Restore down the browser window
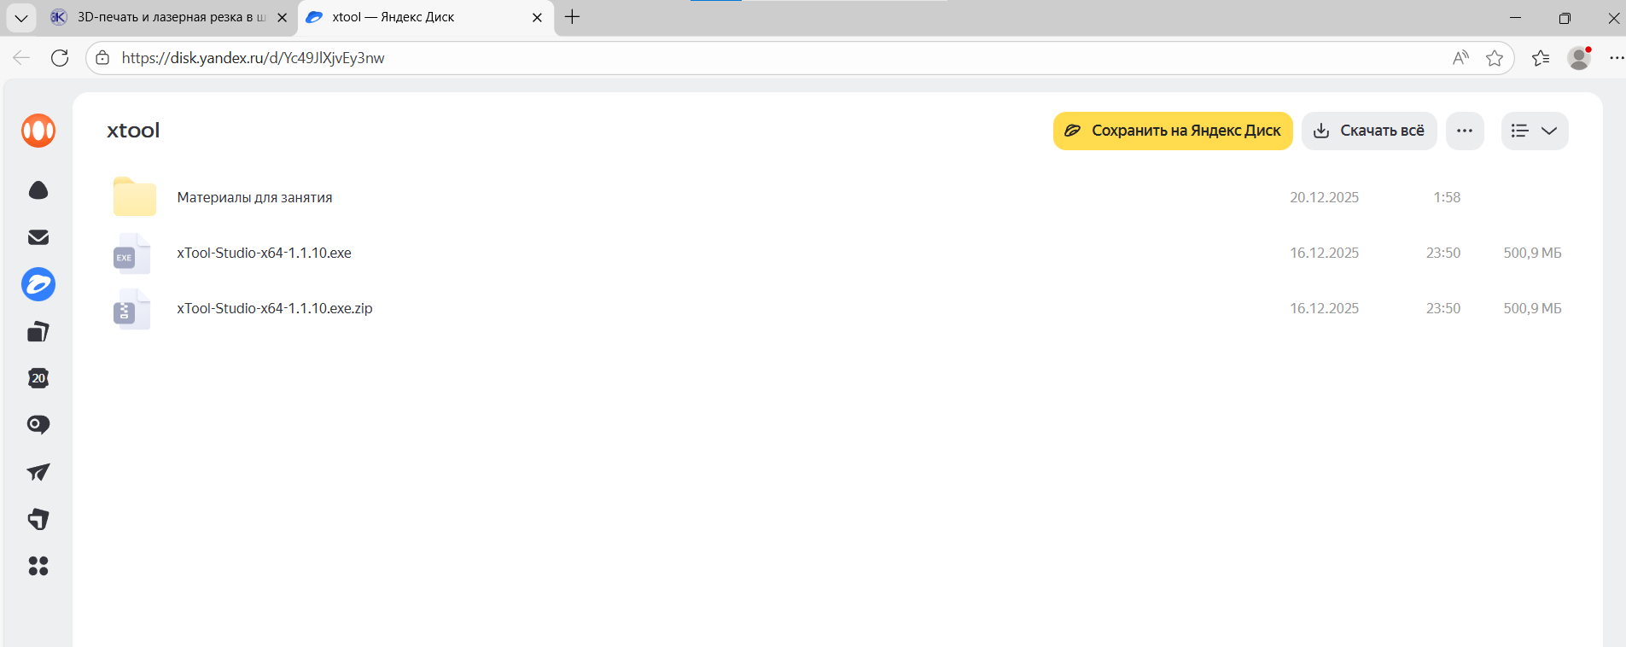 [1565, 17]
